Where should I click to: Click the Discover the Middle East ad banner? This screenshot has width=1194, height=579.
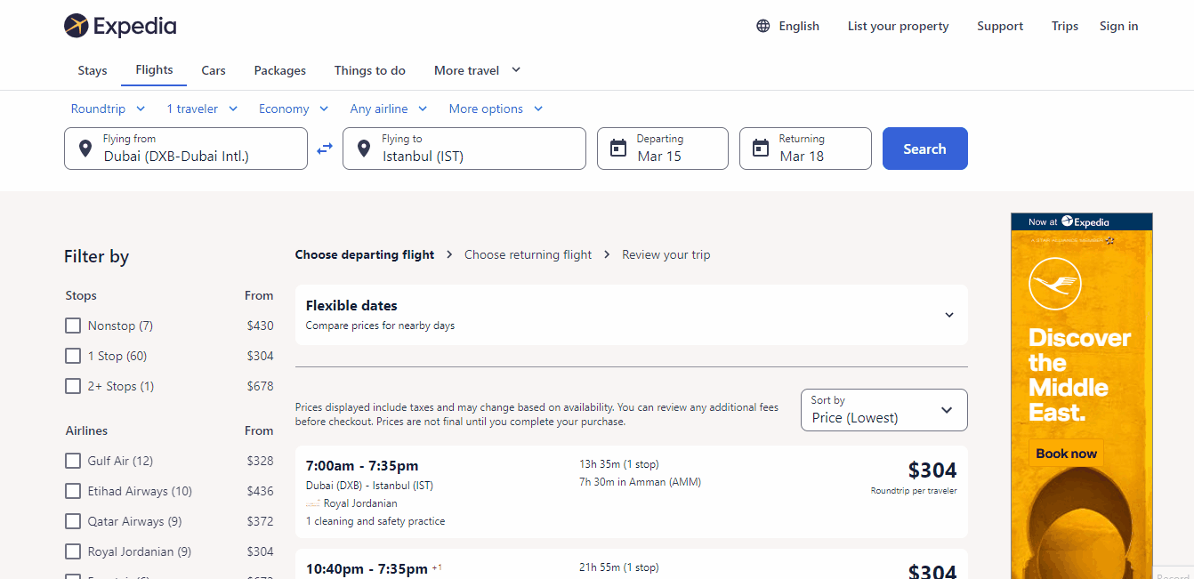1082,396
